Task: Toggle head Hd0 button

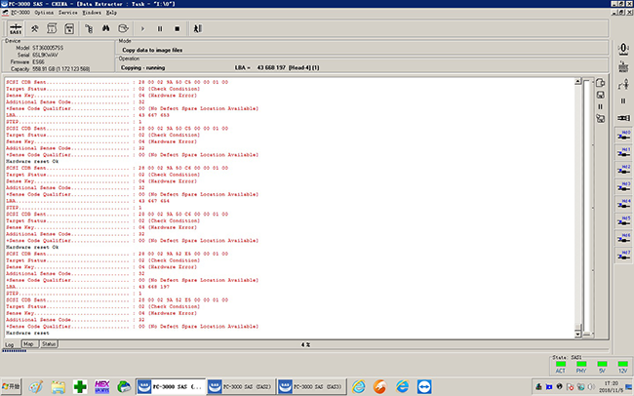Action: coord(624,136)
